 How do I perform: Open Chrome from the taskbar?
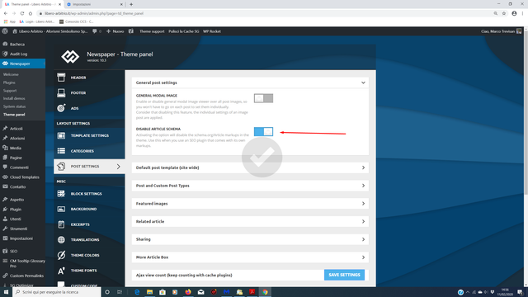click(265, 292)
